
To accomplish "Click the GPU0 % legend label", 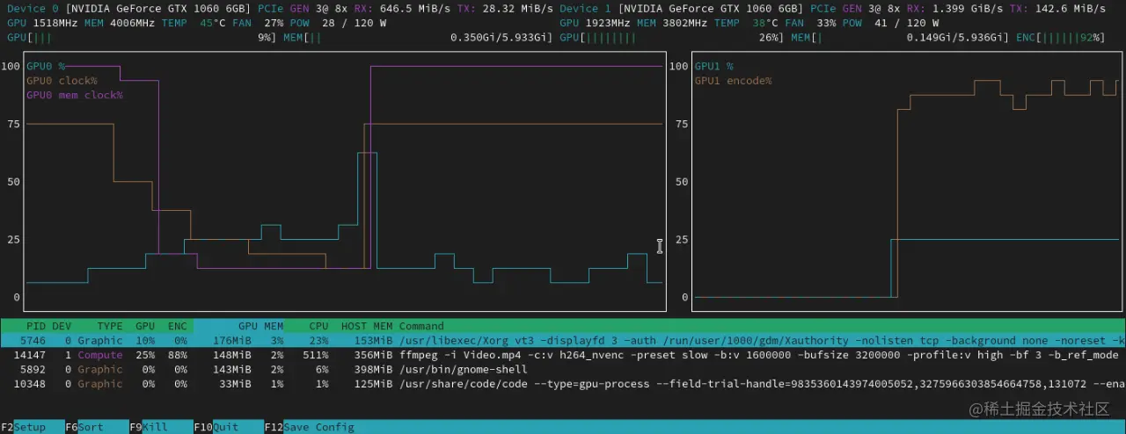I will pos(46,66).
